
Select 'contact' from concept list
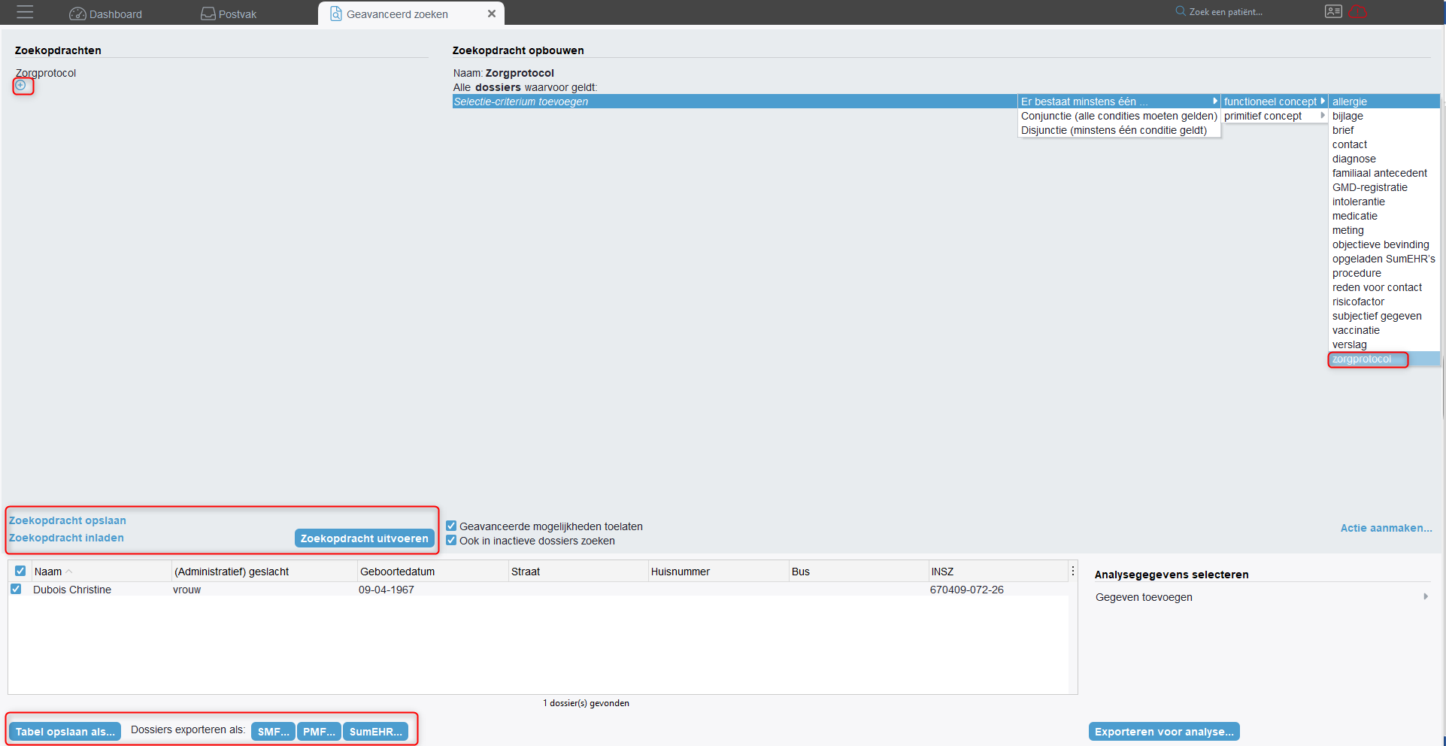coord(1384,144)
